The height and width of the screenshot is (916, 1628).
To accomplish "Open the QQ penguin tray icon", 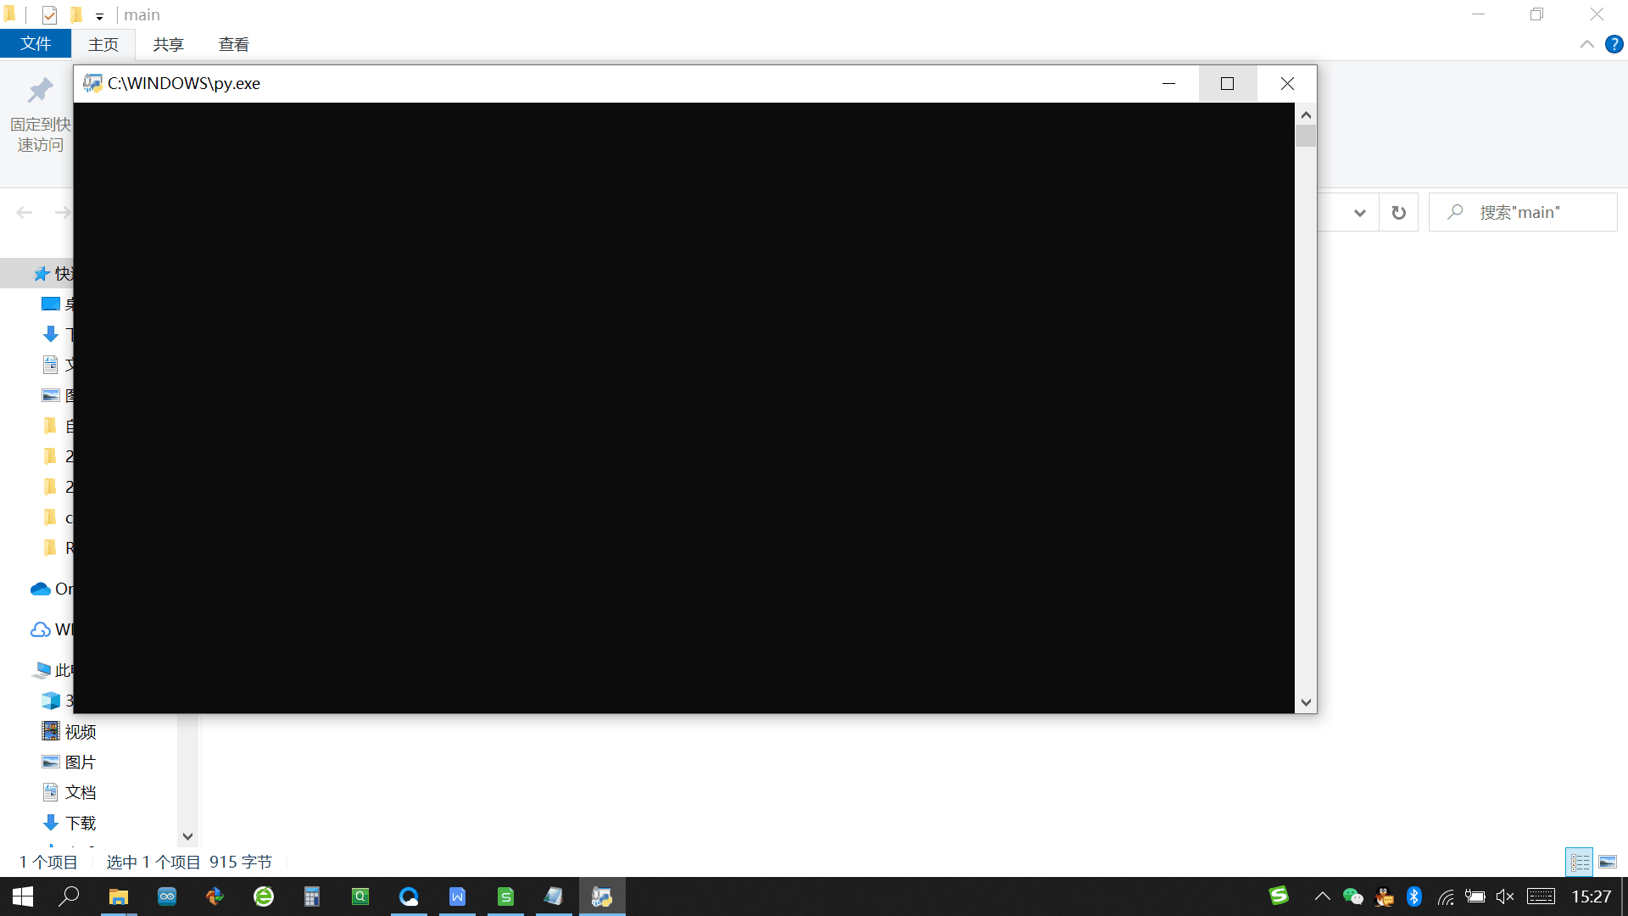I will click(x=1384, y=896).
